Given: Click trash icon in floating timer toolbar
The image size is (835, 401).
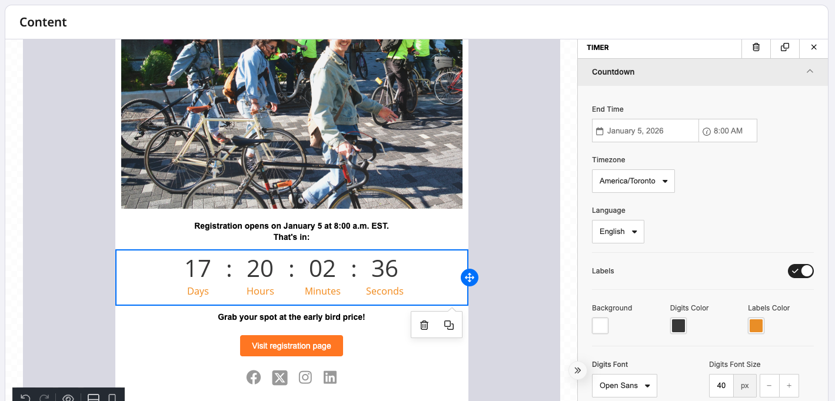Looking at the screenshot, I should tap(424, 325).
